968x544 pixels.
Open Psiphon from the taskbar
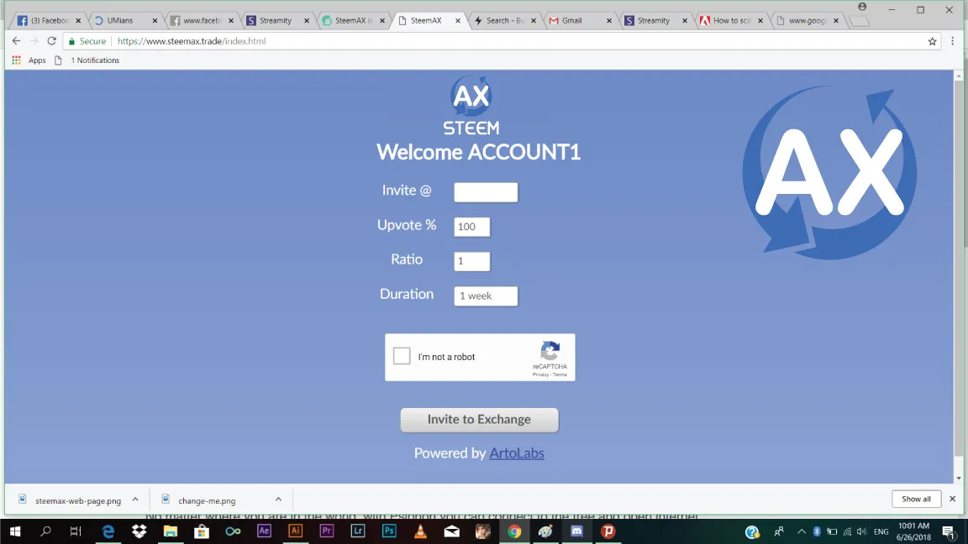pos(608,531)
